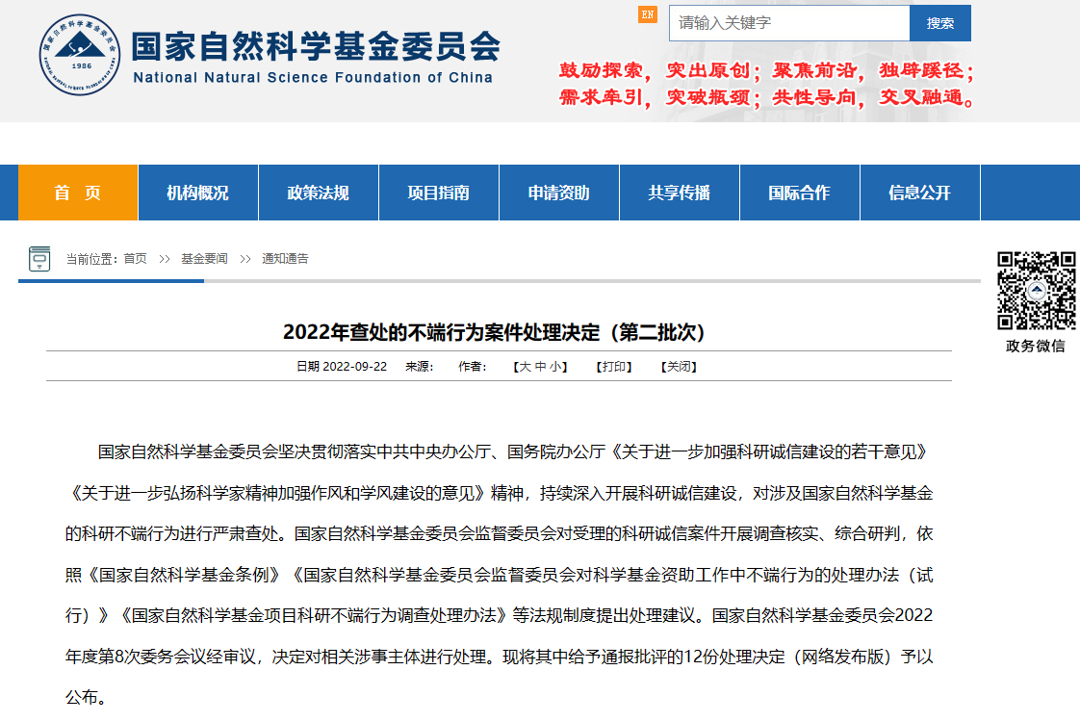
Task: Open the 首页 navigation tab
Action: 78,193
